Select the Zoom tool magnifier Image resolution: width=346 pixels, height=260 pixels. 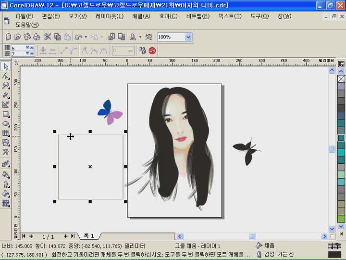[6, 85]
